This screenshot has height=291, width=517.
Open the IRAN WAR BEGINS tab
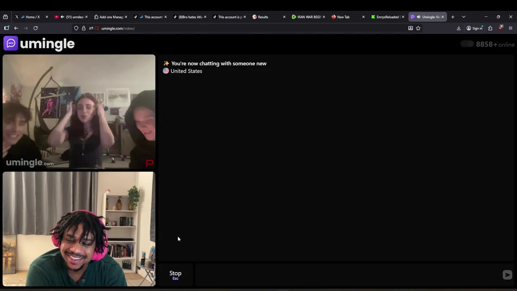tap(309, 17)
